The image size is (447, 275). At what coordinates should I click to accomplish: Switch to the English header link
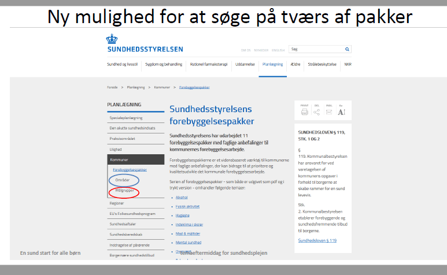click(x=278, y=50)
